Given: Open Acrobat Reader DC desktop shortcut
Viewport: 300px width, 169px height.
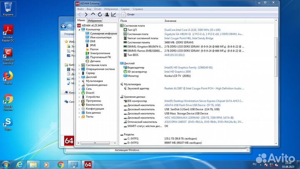Looking at the screenshot, I should pyautogui.click(x=8, y=33).
